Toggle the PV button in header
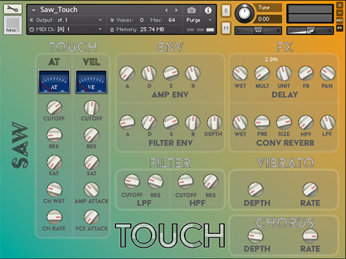346x259 pixels. pos(340,28)
